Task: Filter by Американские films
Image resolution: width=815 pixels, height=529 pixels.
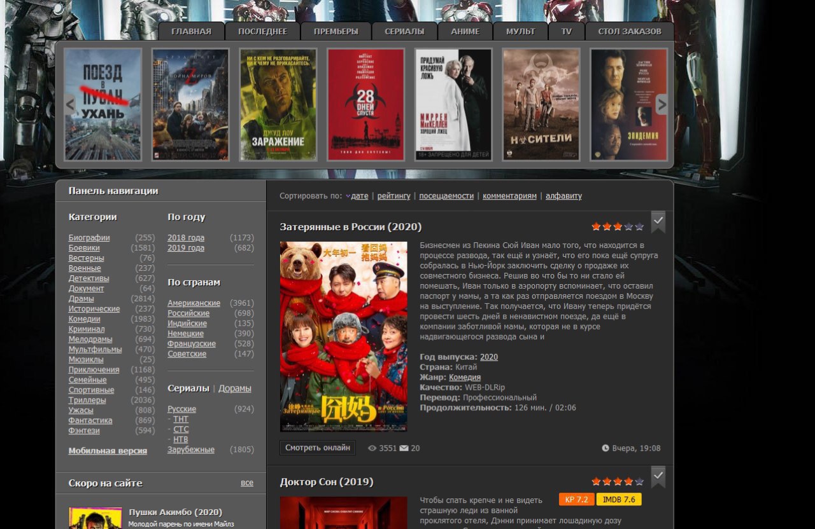Action: [x=194, y=303]
